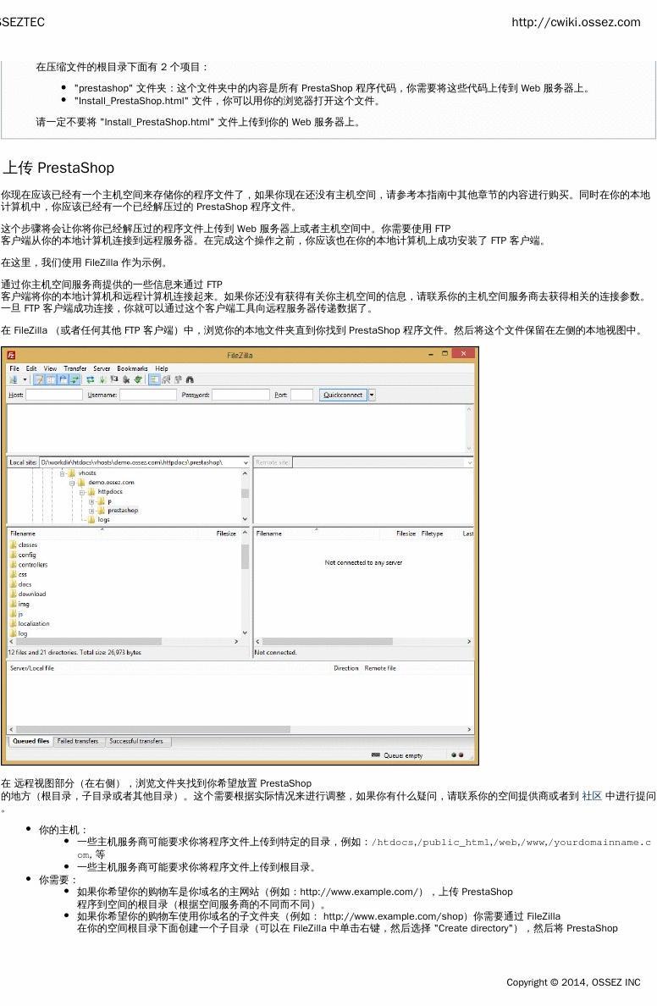Image resolution: width=657 pixels, height=1006 pixels.
Task: Toggle message log display
Action: (x=39, y=380)
